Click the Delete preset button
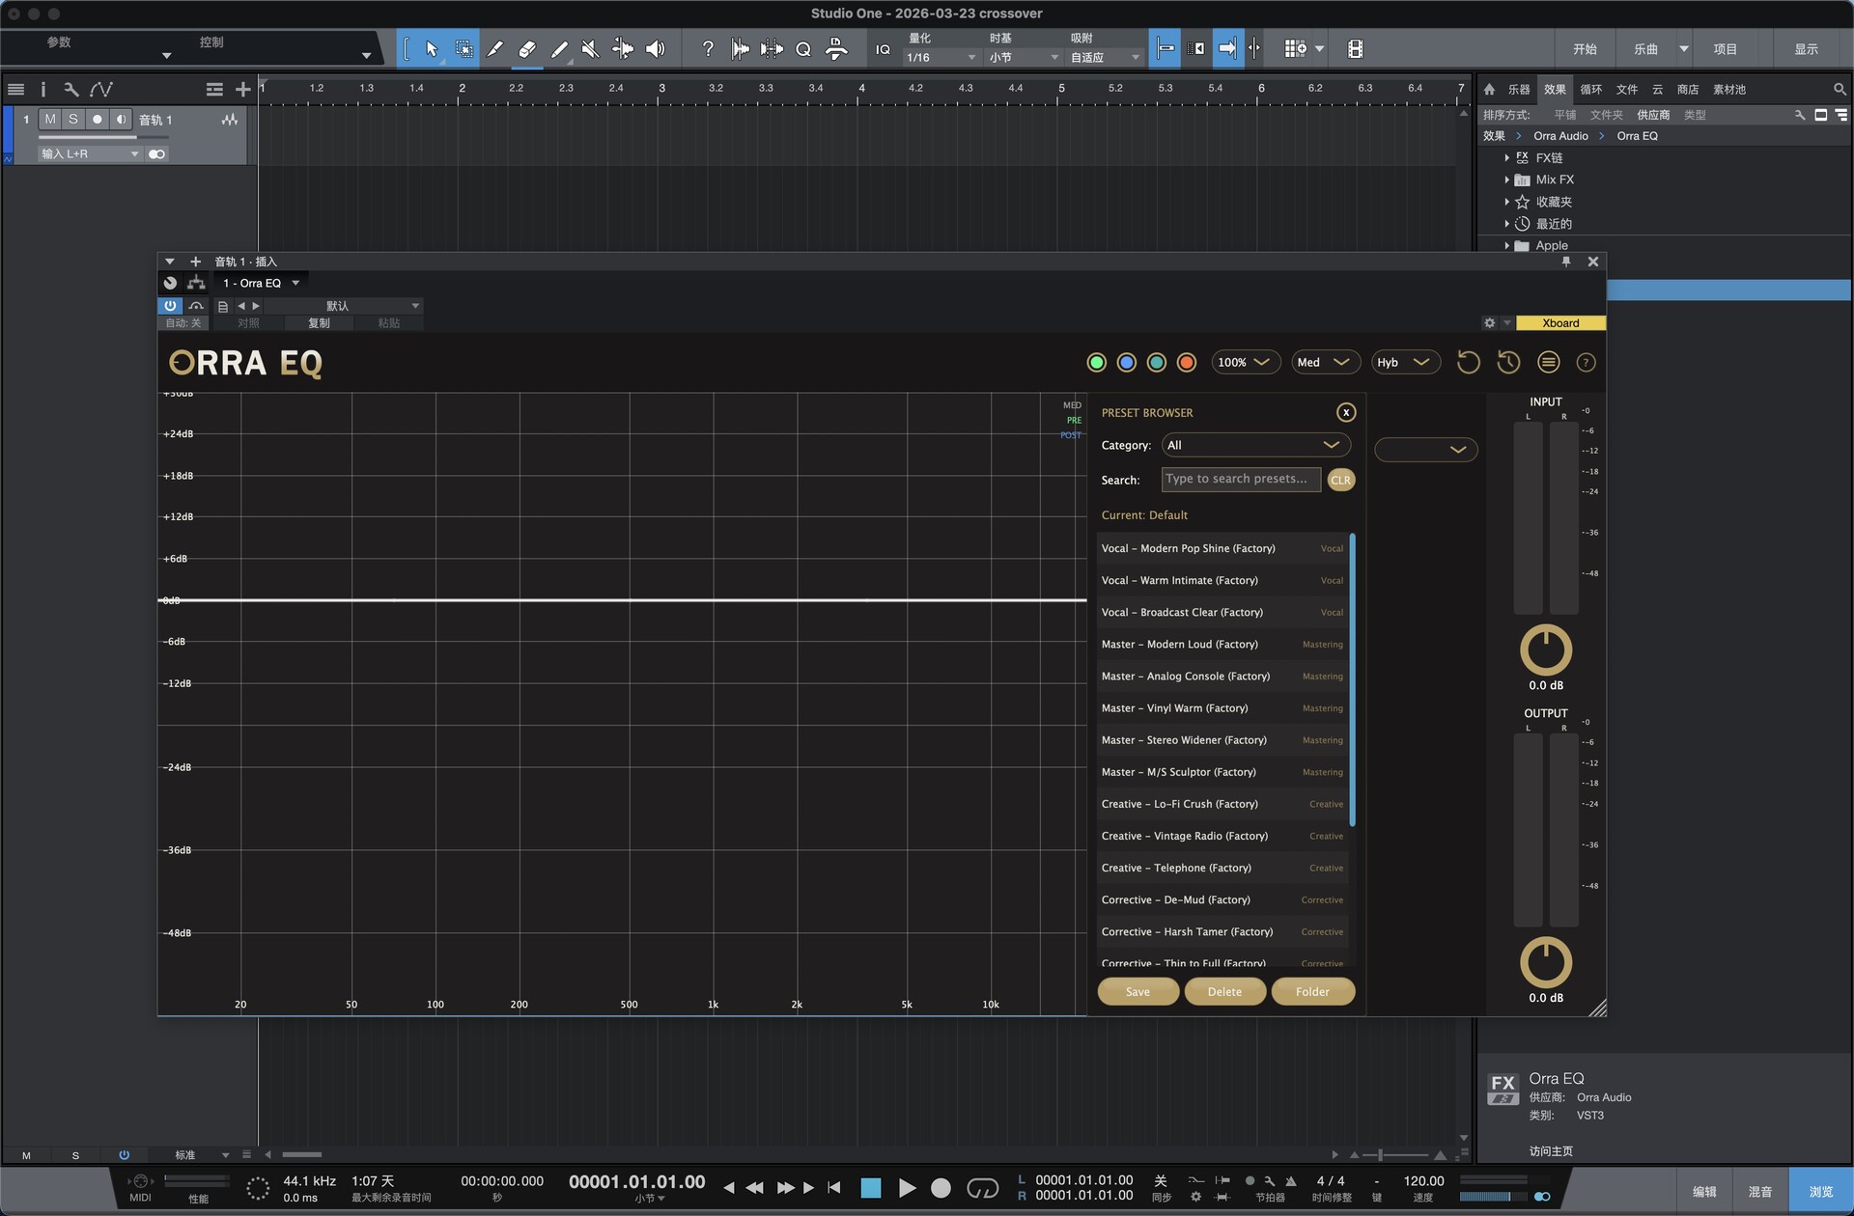 1224,992
